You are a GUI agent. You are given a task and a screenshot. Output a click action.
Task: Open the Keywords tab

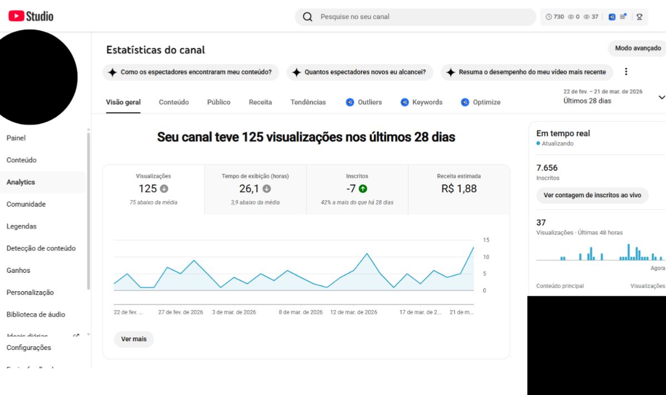pyautogui.click(x=421, y=102)
